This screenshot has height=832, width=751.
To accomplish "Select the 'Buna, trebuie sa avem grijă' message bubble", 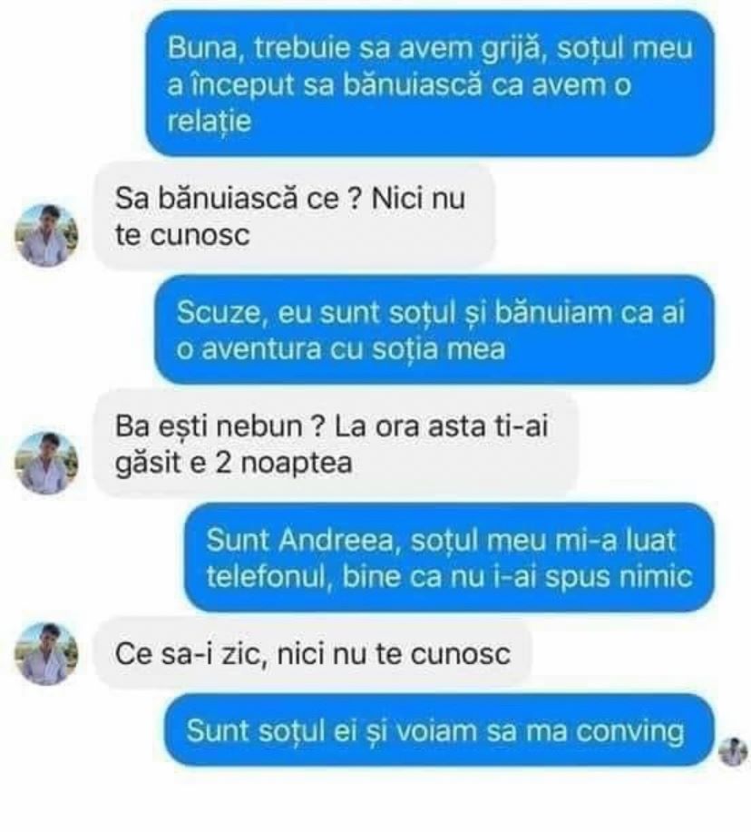I will (430, 83).
